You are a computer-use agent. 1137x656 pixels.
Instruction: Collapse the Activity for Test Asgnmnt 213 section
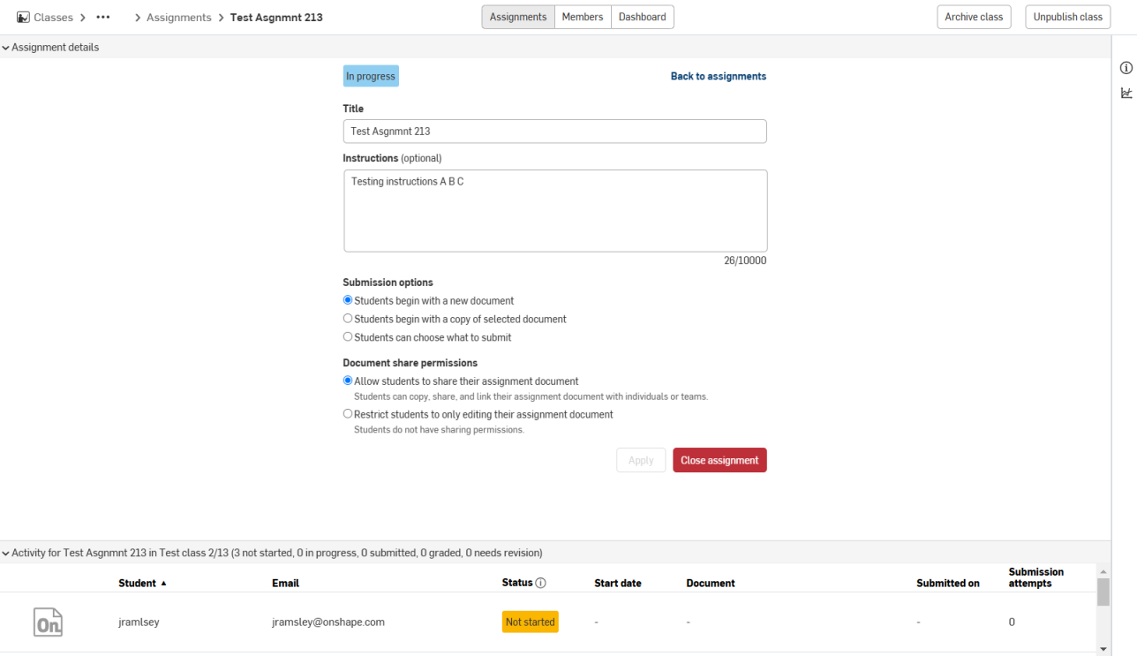pos(6,554)
